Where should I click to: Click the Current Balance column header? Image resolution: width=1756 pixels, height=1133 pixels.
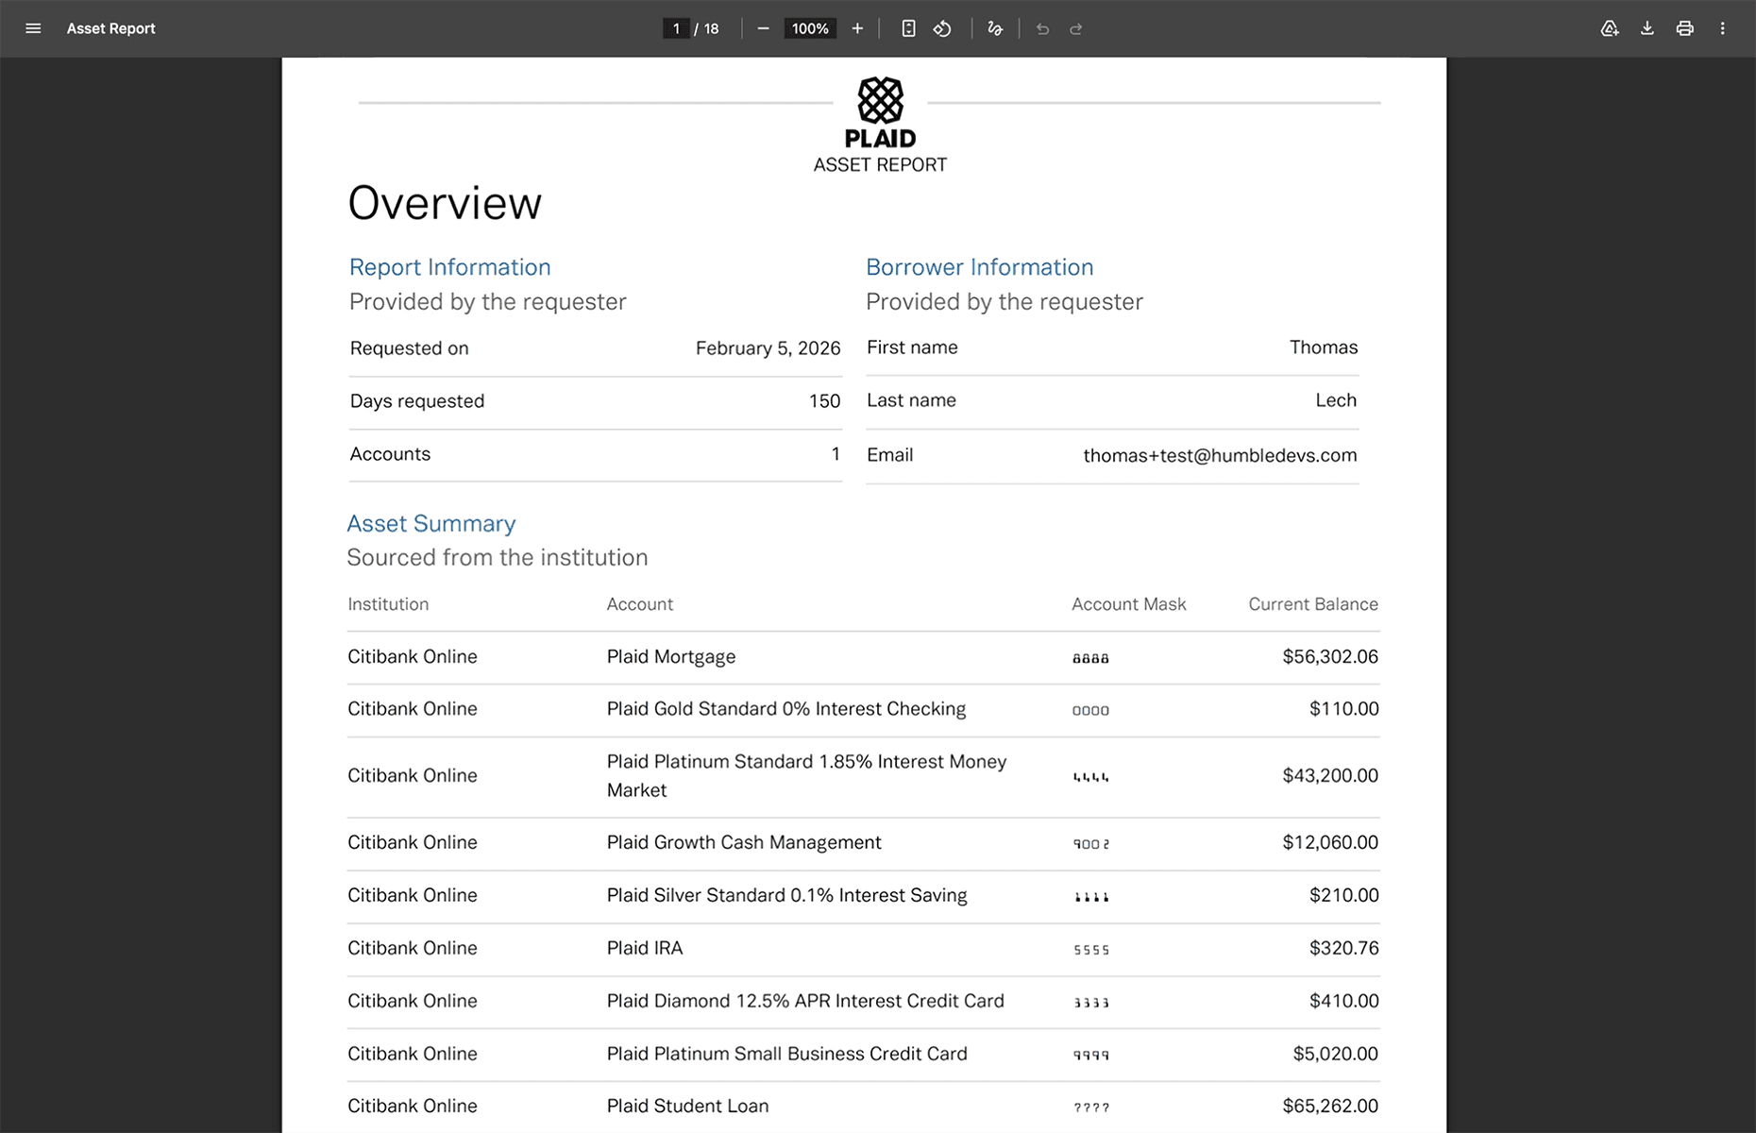pyautogui.click(x=1313, y=604)
